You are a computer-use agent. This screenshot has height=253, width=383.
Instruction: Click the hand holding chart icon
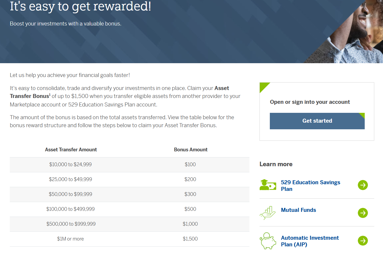pos(268,213)
